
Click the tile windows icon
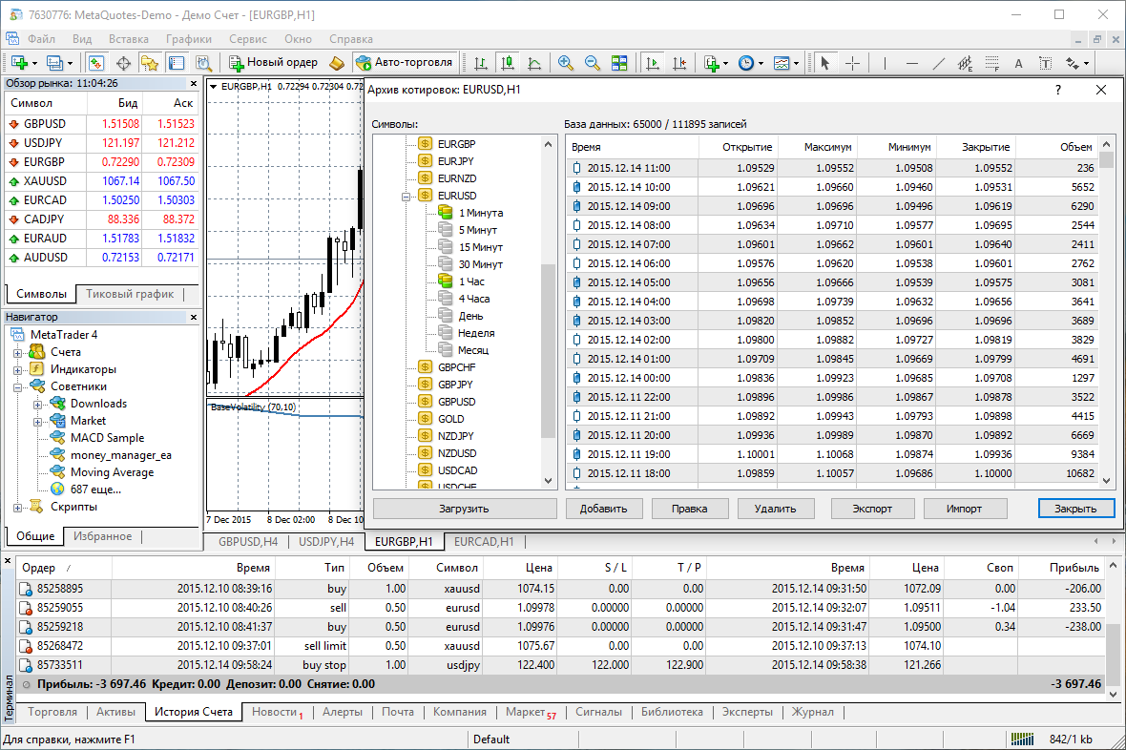pyautogui.click(x=619, y=63)
